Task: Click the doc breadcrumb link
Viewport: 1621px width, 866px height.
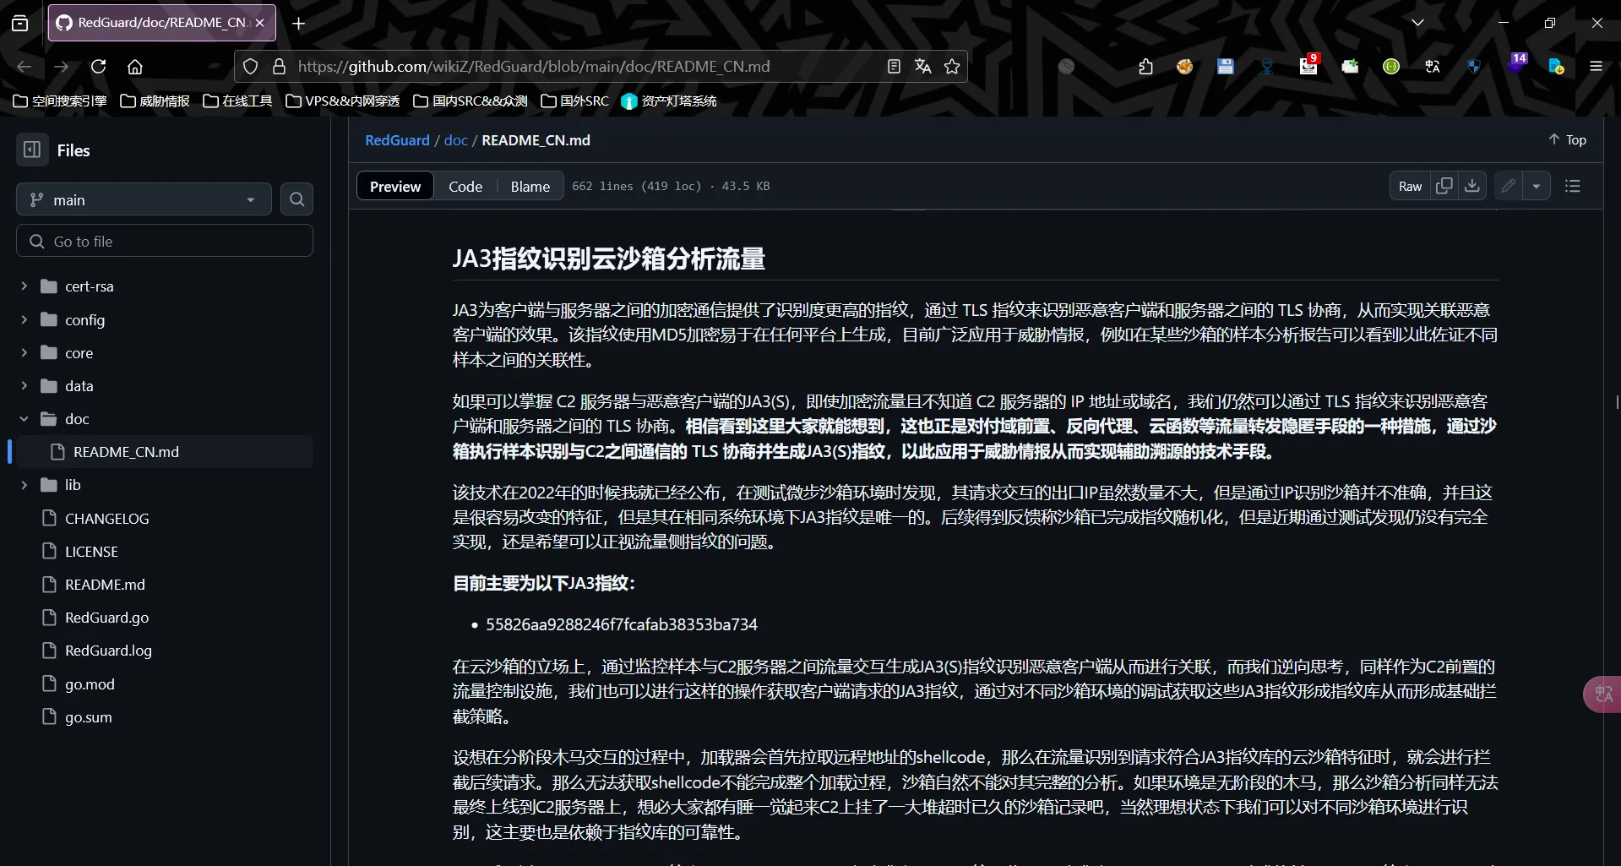Action: pyautogui.click(x=455, y=140)
